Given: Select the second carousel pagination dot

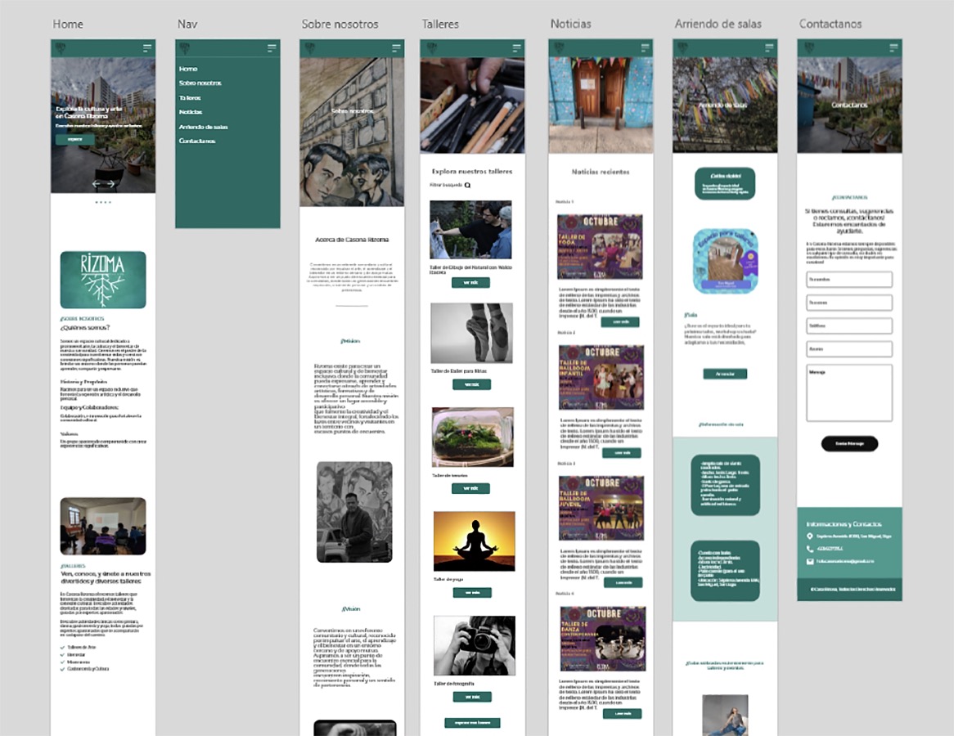Looking at the screenshot, I should [101, 202].
